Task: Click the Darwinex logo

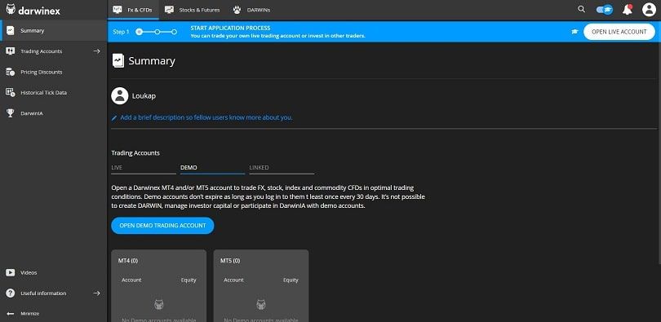Action: pos(33,10)
